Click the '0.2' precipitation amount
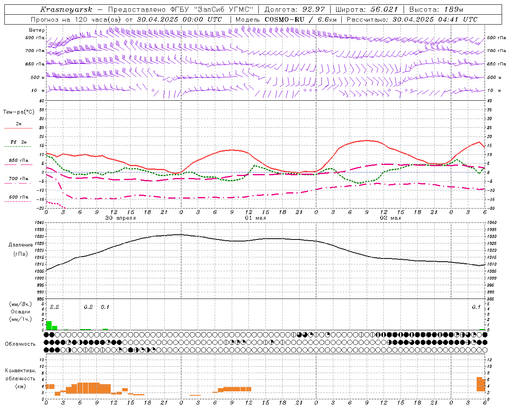 tap(88, 307)
